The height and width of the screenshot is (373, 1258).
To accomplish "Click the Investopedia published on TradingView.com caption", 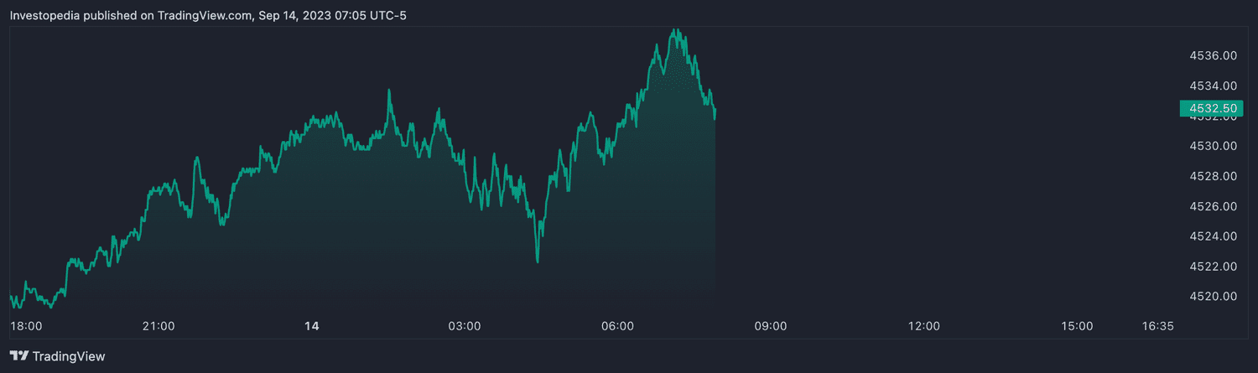I will tap(208, 15).
